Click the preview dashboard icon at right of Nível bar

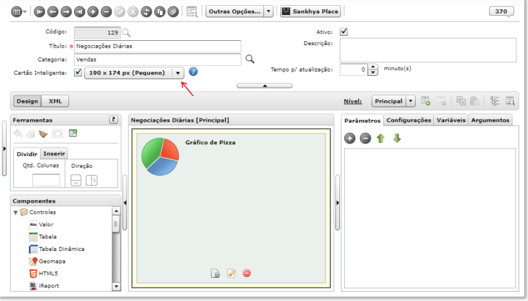[x=510, y=101]
